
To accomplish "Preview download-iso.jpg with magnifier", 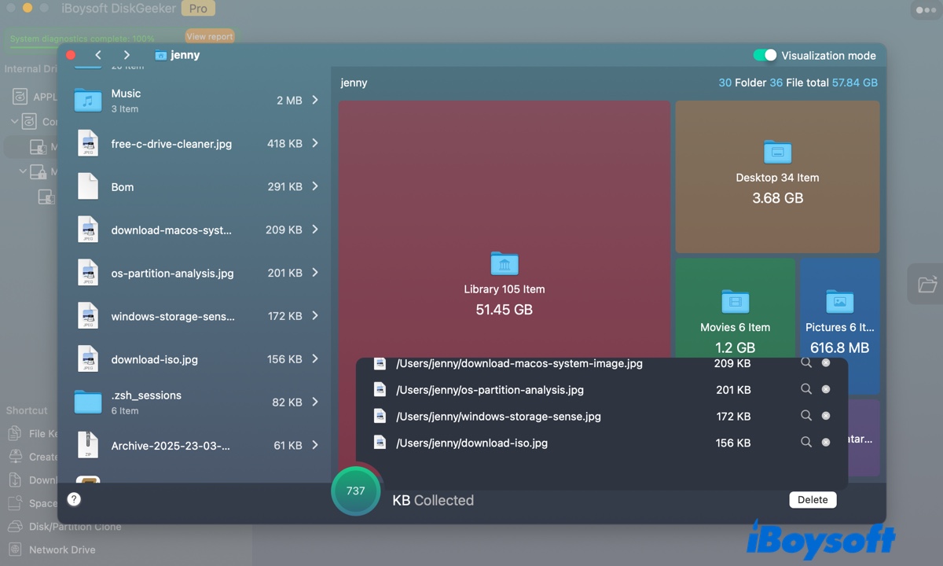I will coord(806,443).
